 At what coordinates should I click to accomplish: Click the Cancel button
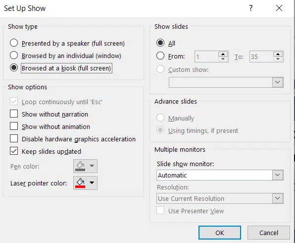click(268, 233)
